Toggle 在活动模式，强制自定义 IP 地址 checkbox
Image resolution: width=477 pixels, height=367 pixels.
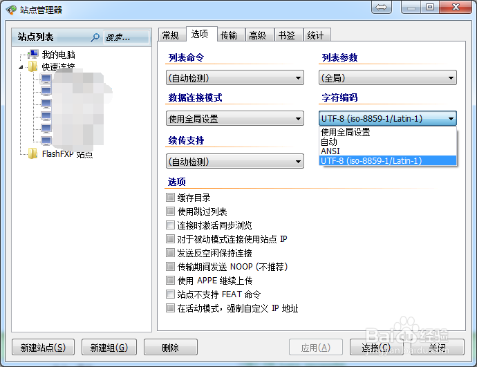pos(170,308)
